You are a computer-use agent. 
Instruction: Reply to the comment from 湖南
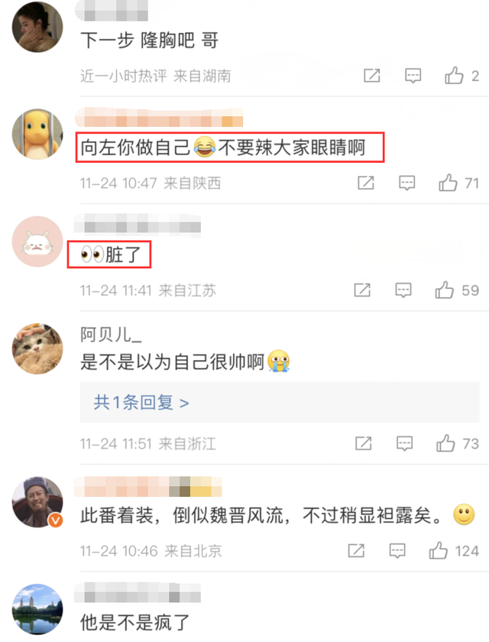coord(413,76)
